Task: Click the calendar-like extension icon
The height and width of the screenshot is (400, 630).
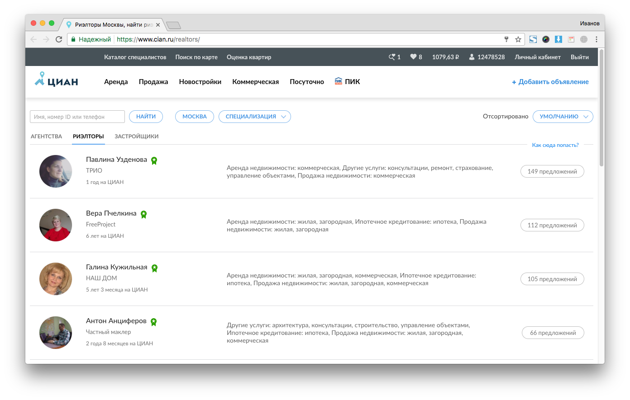Action: (x=571, y=39)
